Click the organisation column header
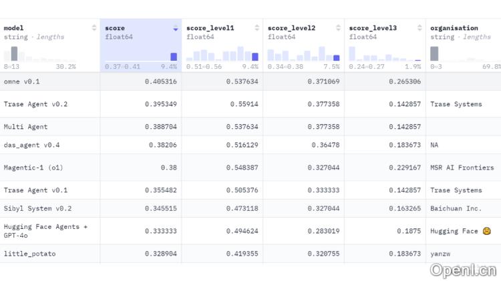The height and width of the screenshot is (281, 501). [454, 28]
